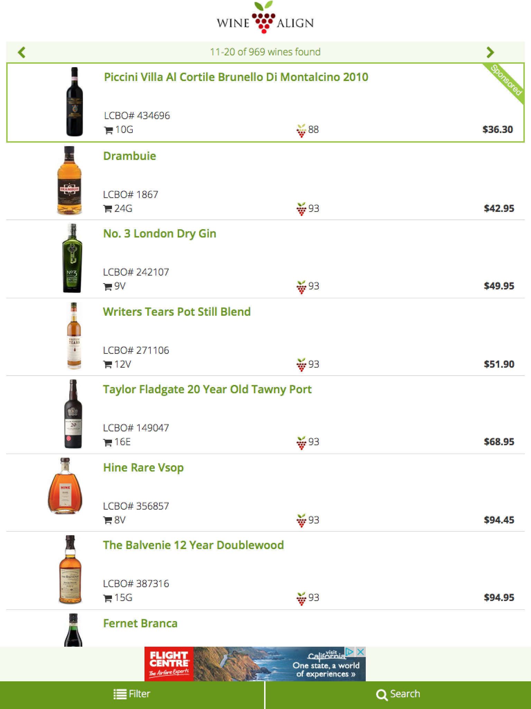This screenshot has width=531, height=709.
Task: Click the Hine Rare Vsop bottle thumbnail
Action: pos(65,486)
